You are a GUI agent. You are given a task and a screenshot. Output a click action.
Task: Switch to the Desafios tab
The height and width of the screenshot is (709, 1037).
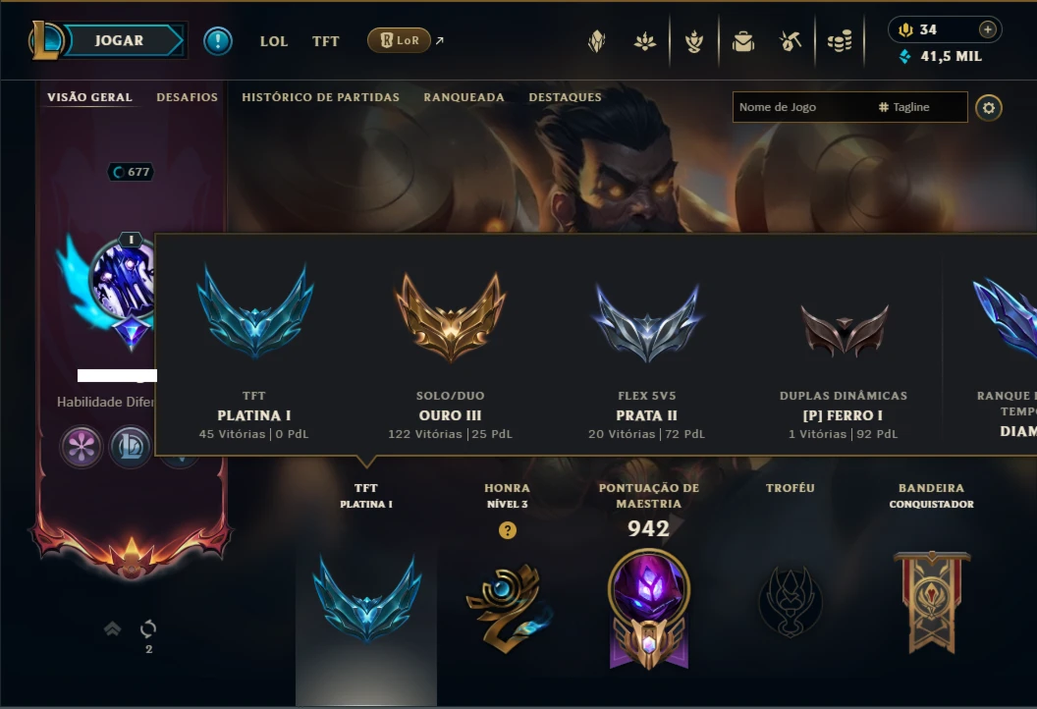(x=188, y=97)
